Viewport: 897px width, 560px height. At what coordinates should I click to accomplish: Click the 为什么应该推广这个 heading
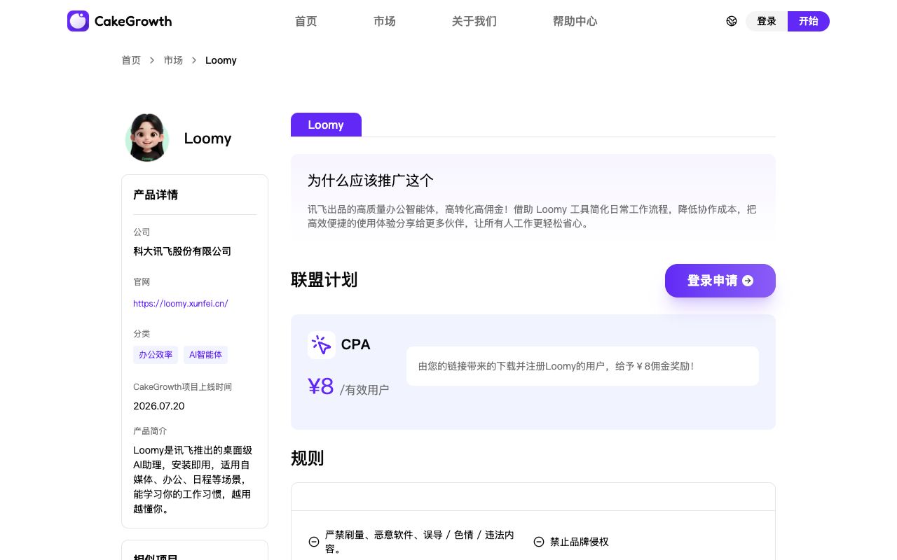tap(371, 181)
